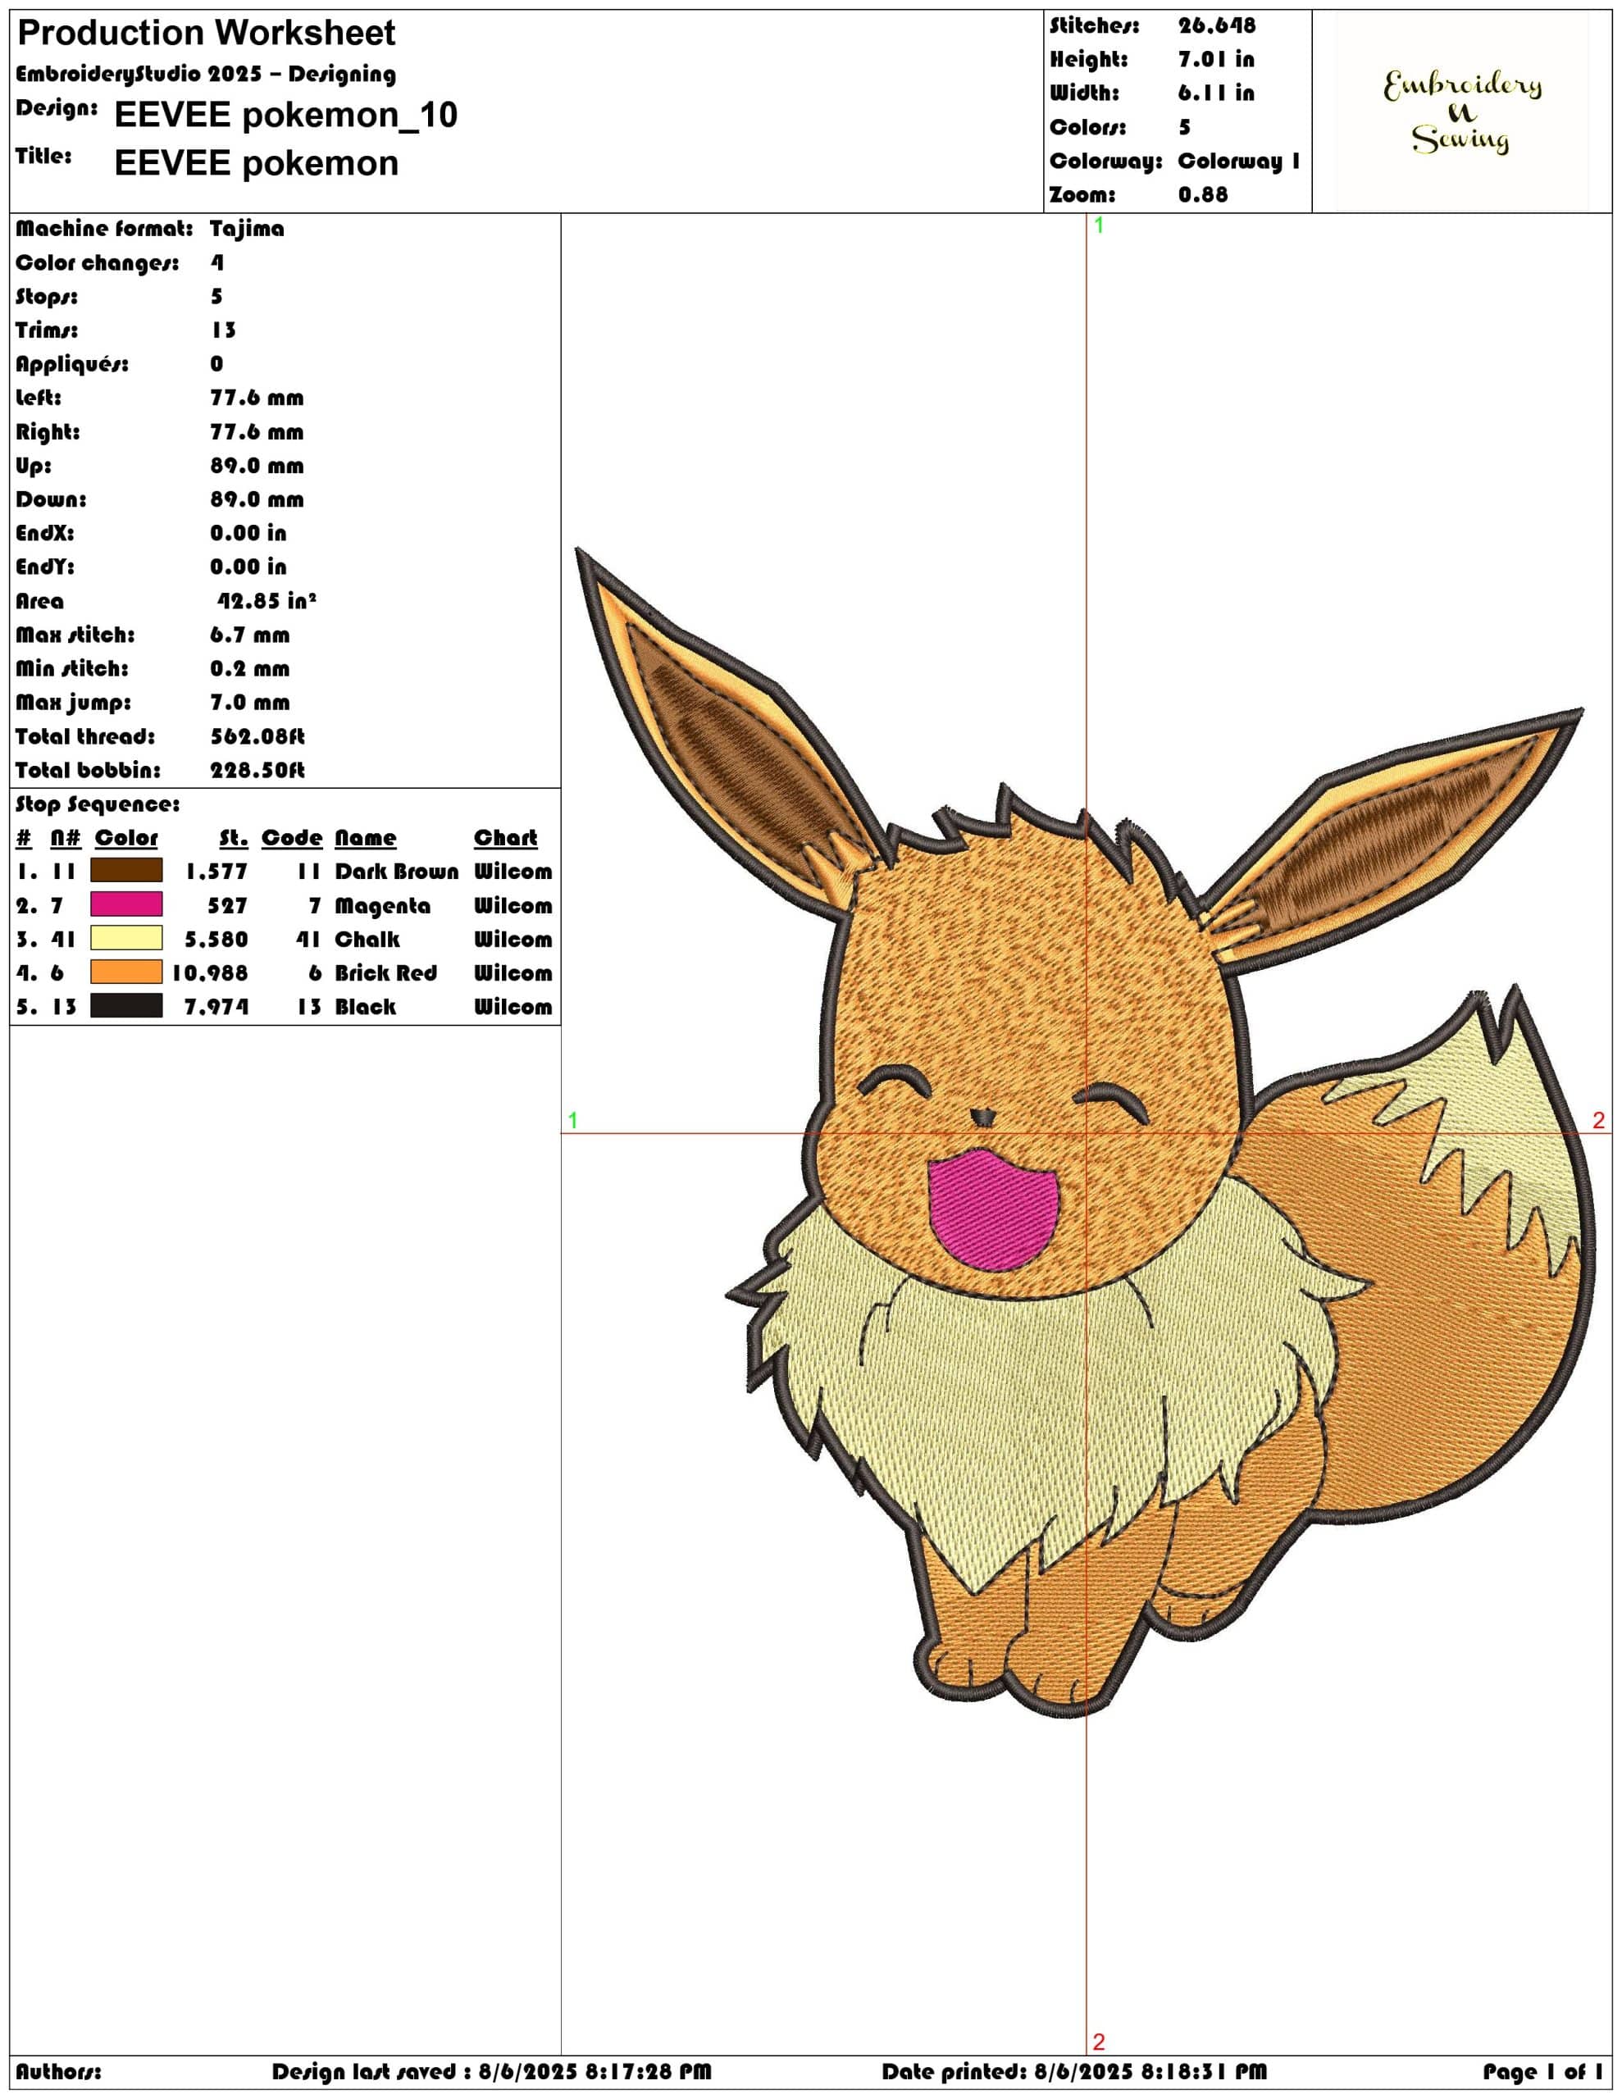Click the stitch count 5,580
Viewport: 1622px width, 2099px height.
216,939
